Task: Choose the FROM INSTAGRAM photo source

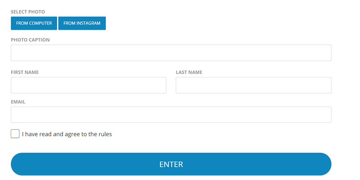Action: click(82, 23)
